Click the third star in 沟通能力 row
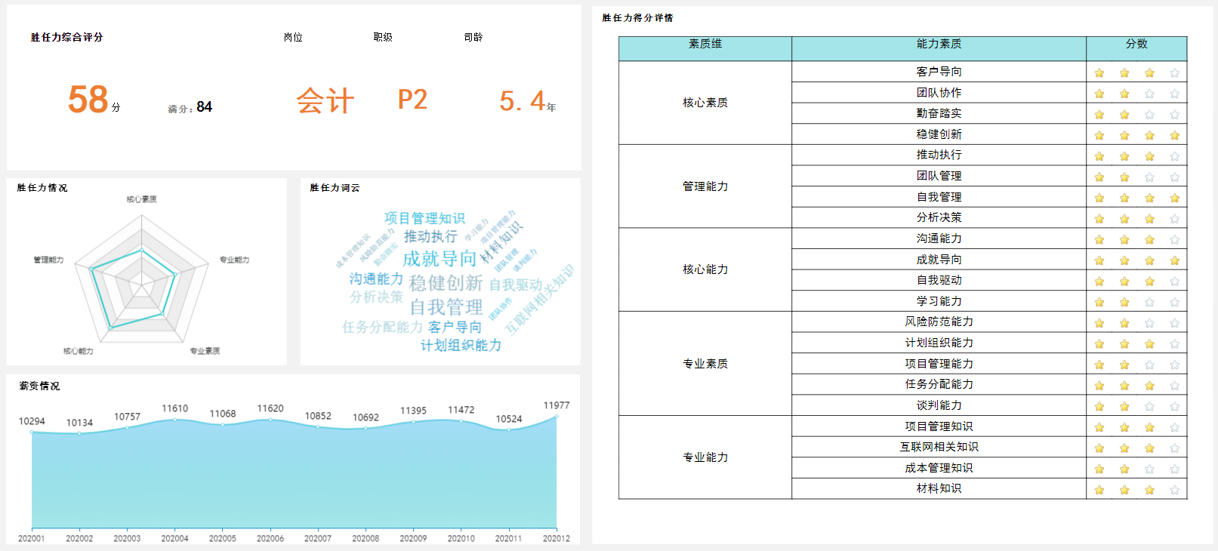This screenshot has height=551, width=1218. (1149, 240)
